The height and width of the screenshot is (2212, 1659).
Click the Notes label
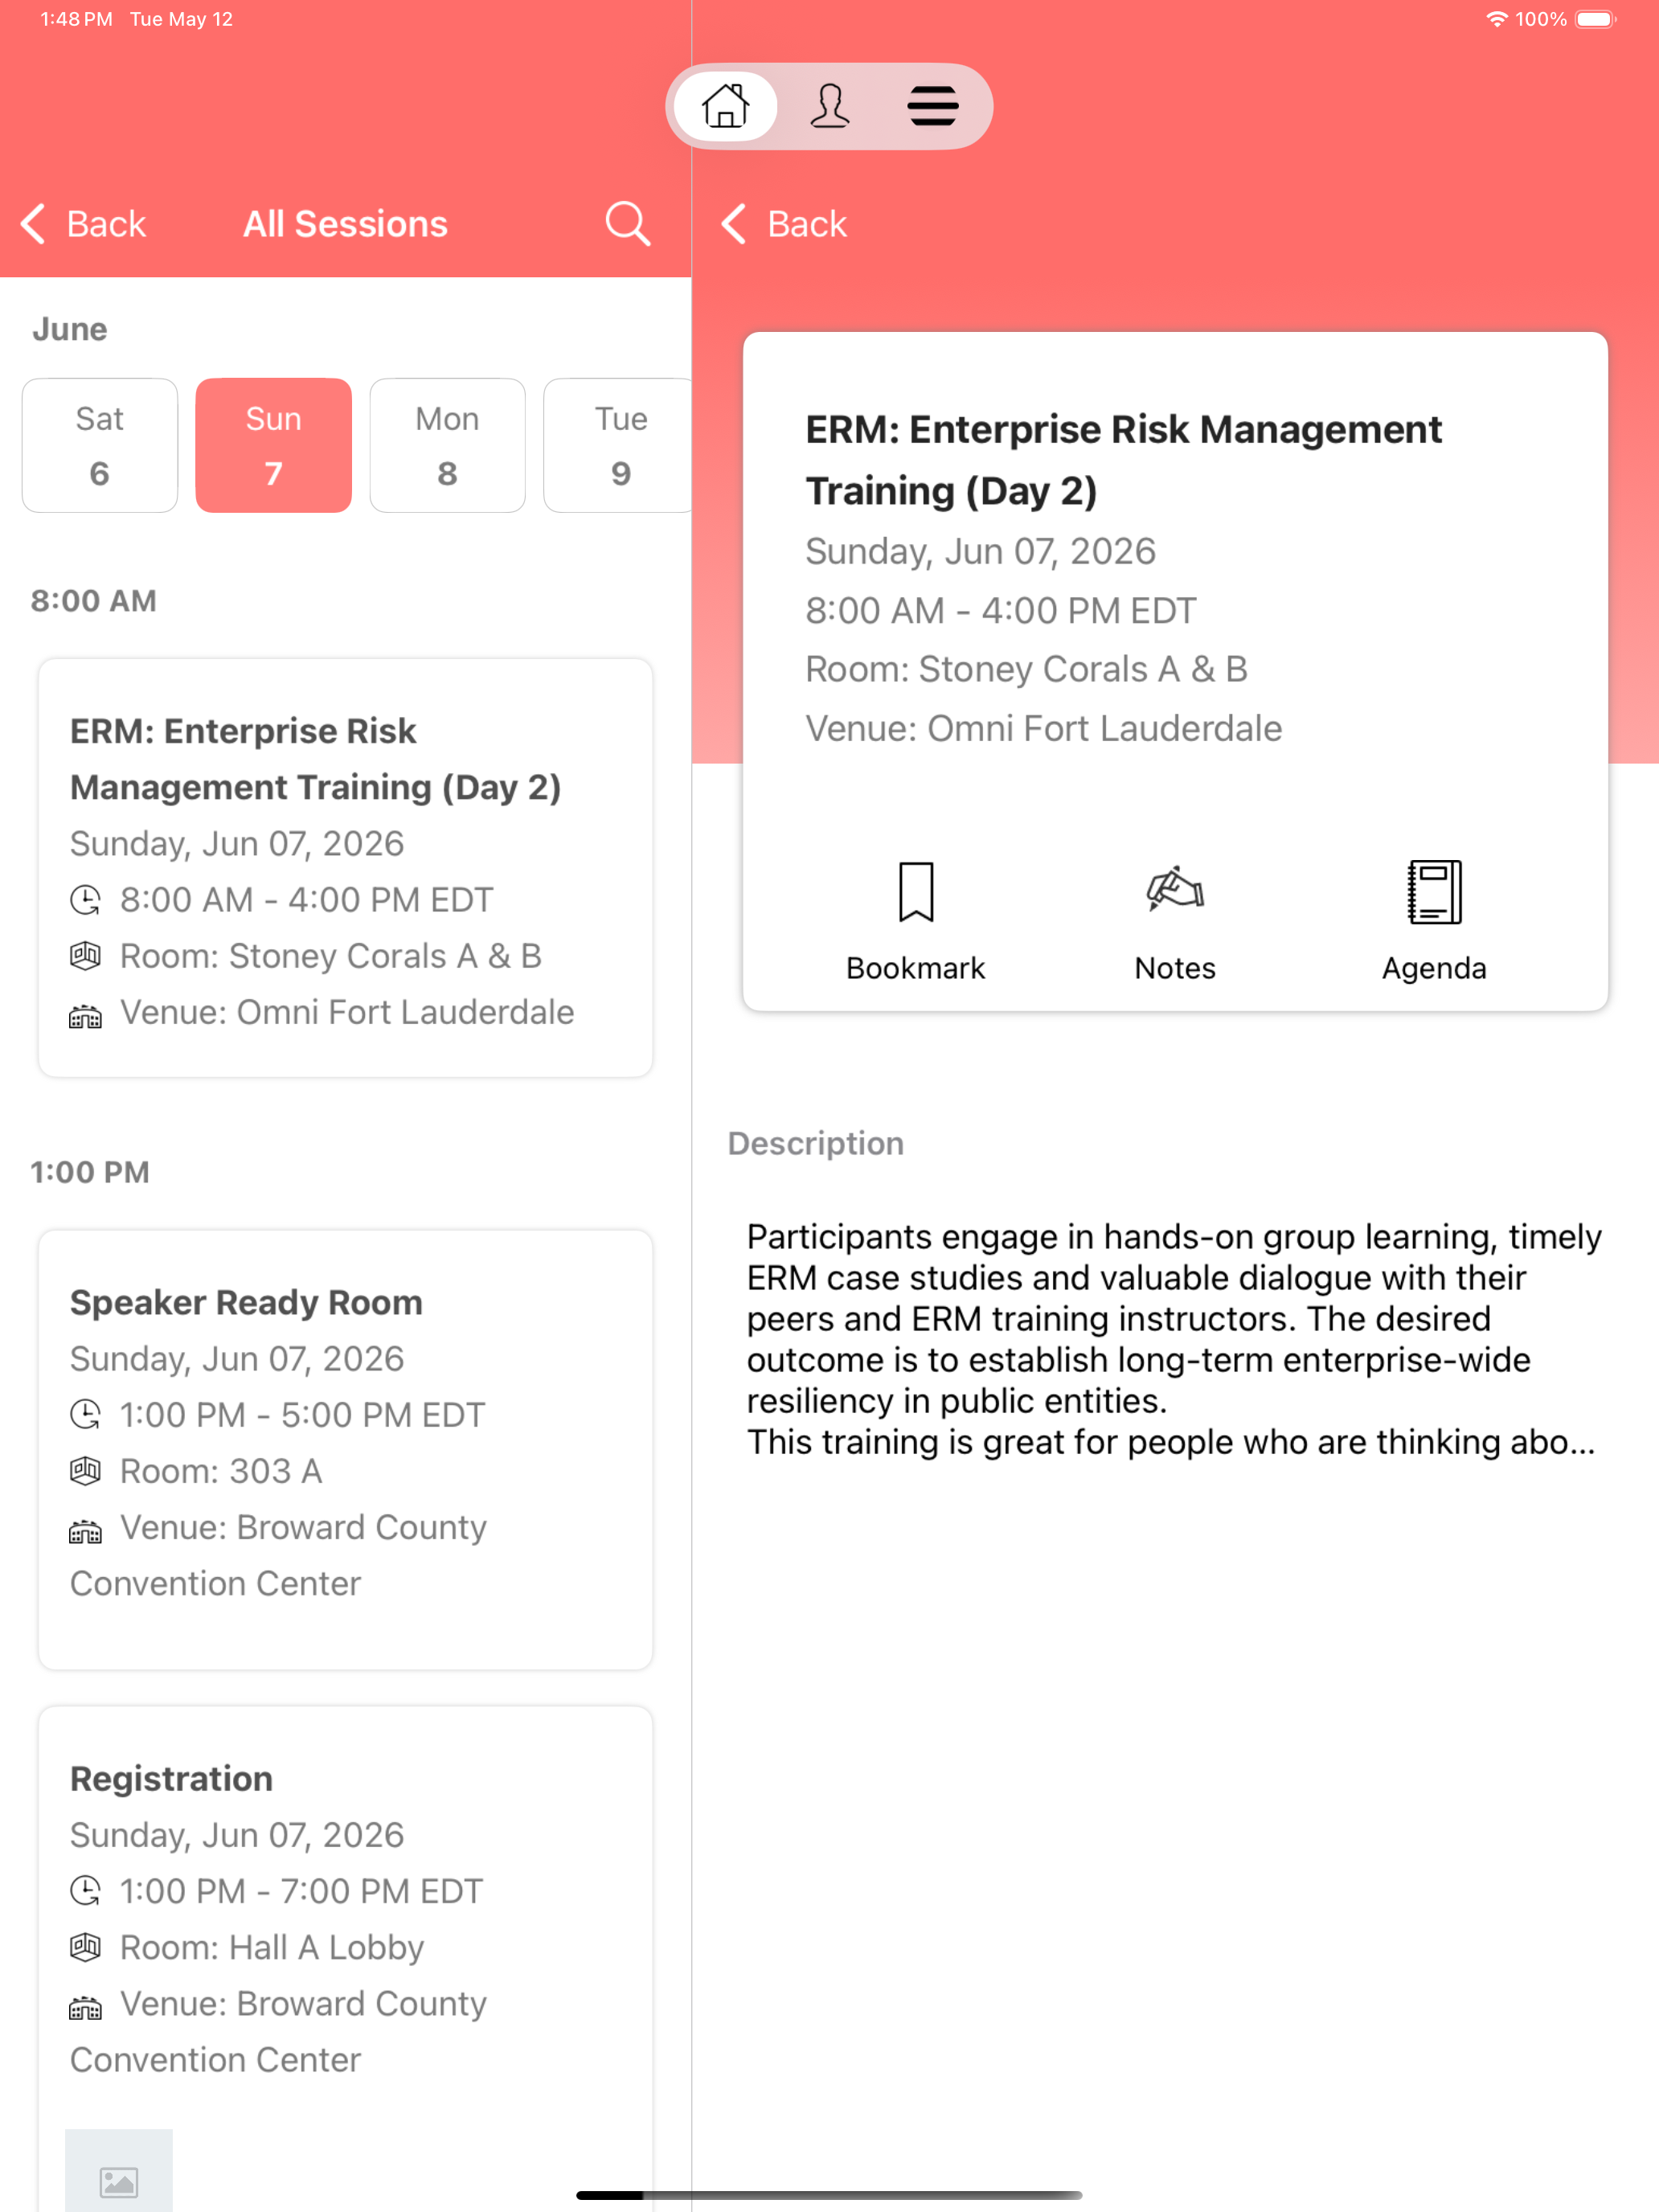point(1175,968)
